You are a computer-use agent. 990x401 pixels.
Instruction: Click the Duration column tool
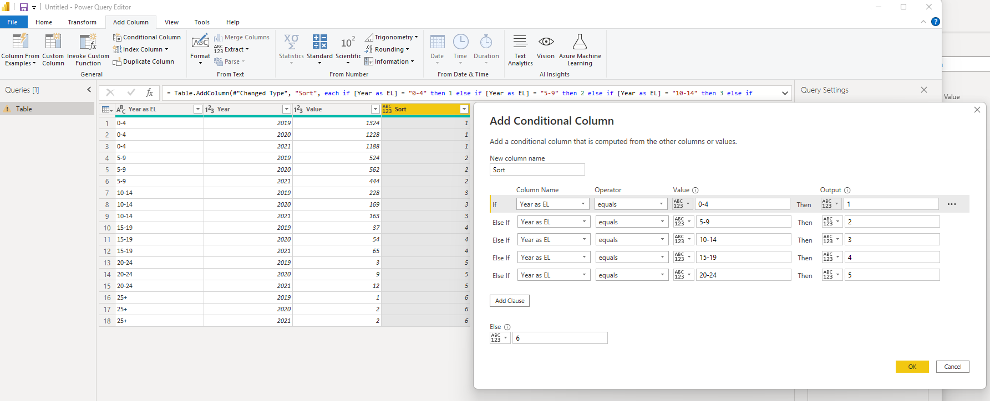(486, 48)
